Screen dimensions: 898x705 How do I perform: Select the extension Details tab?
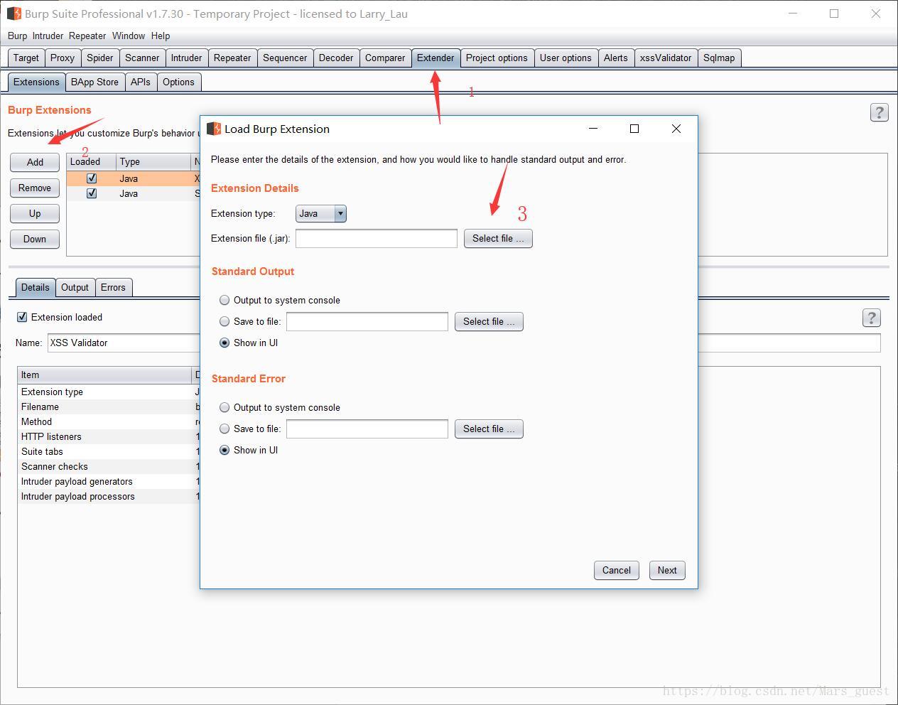[35, 287]
